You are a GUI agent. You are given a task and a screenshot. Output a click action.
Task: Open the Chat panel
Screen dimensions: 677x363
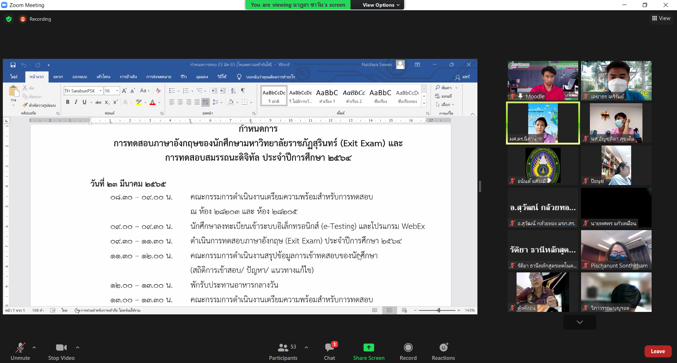pos(329,348)
